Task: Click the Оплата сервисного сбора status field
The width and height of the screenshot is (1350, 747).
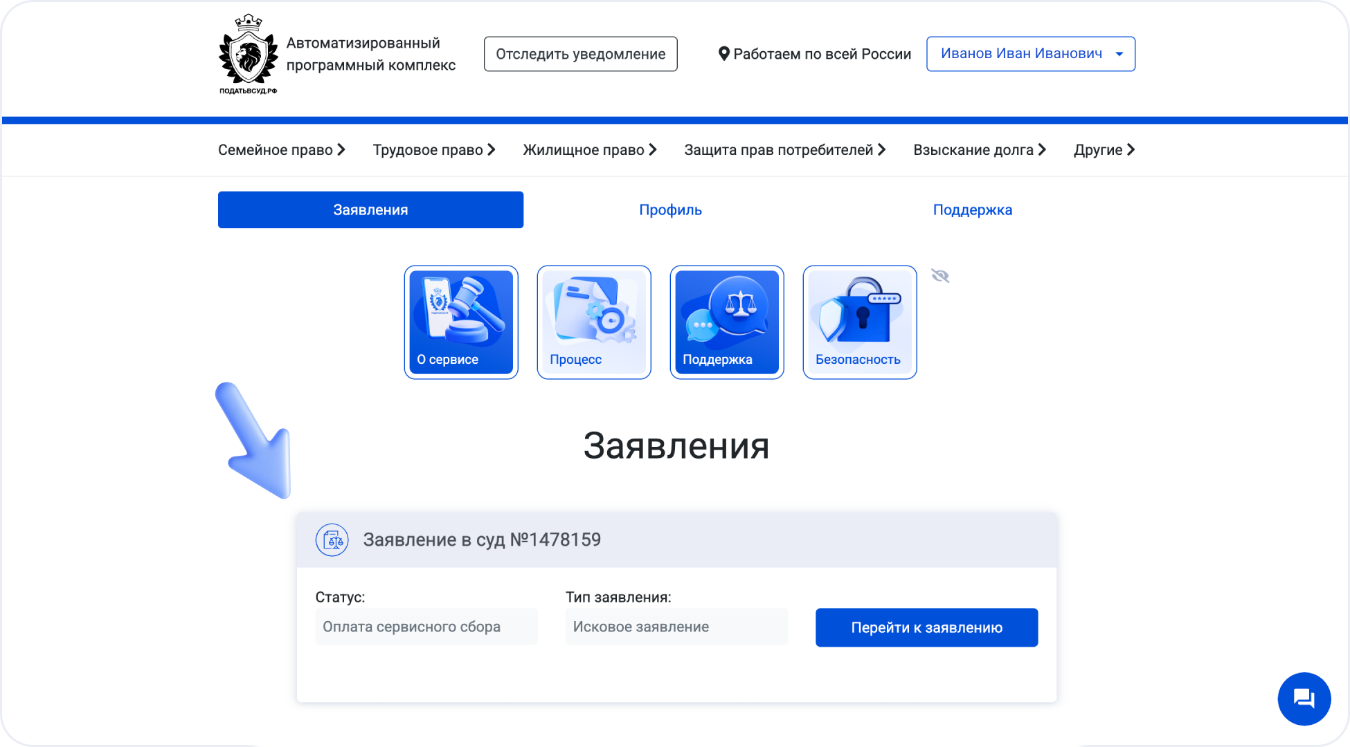Action: click(426, 627)
